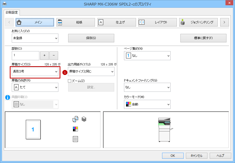Click the 標準に戻す(F) button
Screen dimensions: 235x163
pyautogui.click(x=203, y=38)
